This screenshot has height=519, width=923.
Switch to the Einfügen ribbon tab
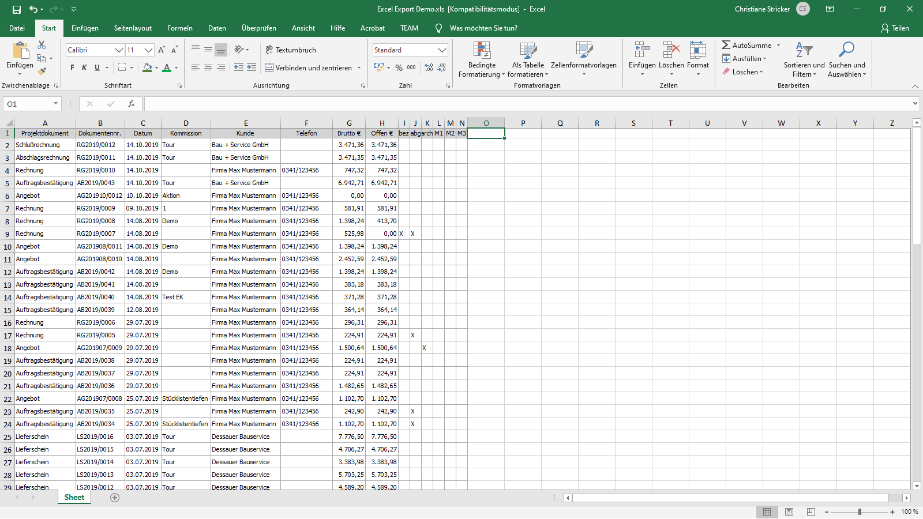(x=85, y=28)
